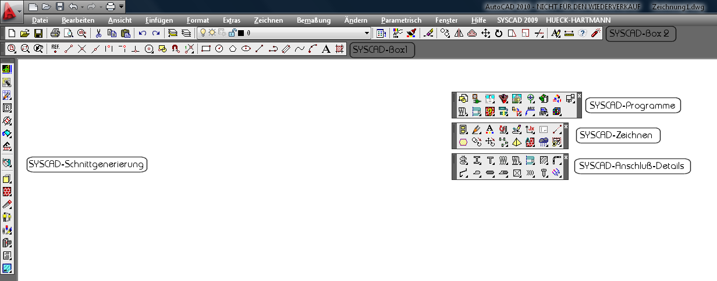The image size is (717, 281).
Task: Click the Snap to Endpoint icon
Action: [x=69, y=49]
